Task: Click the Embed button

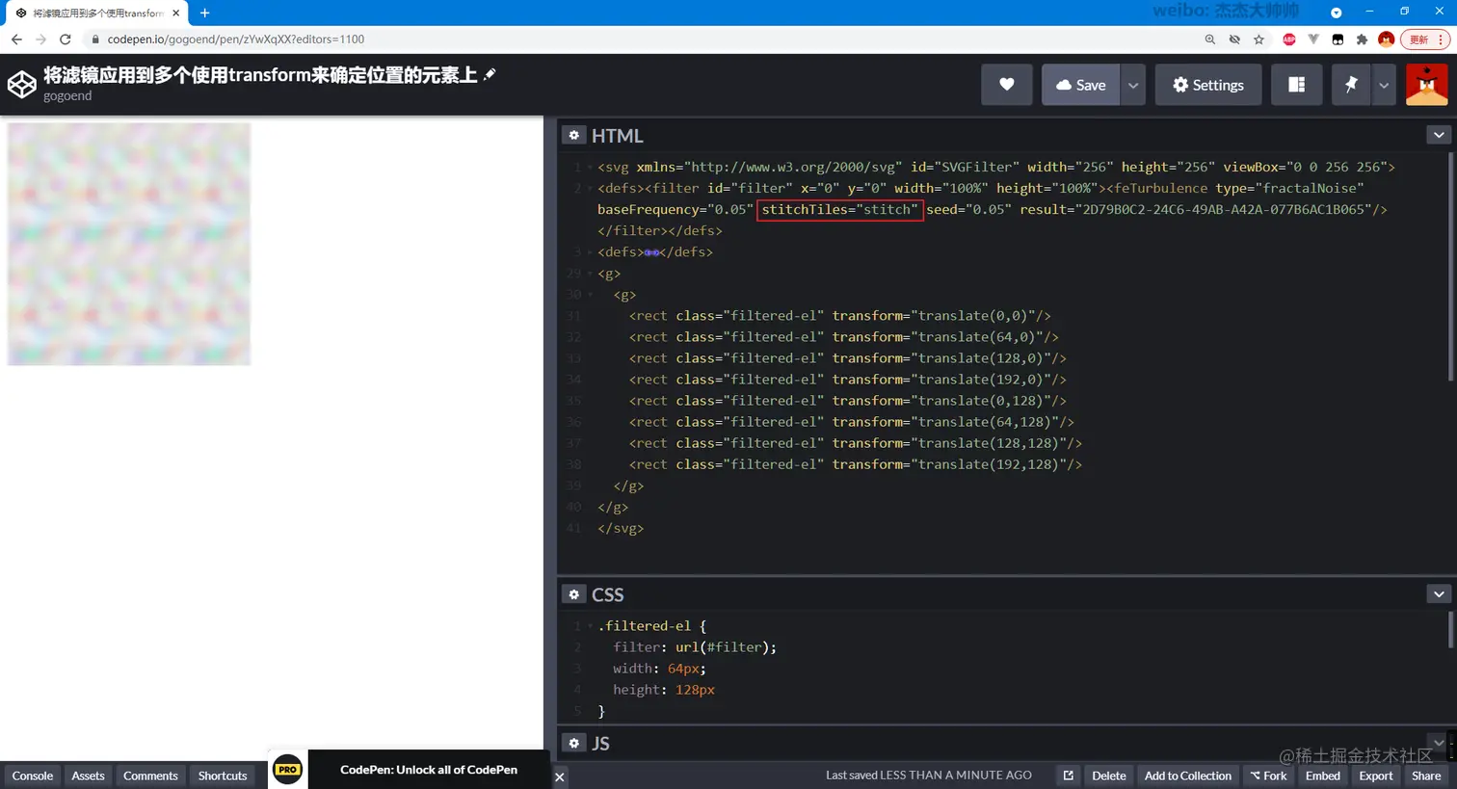Action: 1322,776
